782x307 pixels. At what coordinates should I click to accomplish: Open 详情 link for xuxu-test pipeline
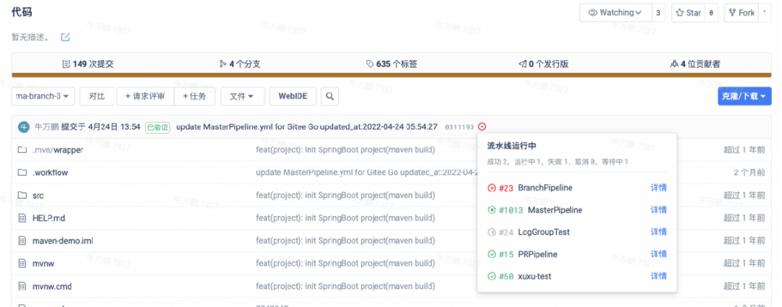(x=658, y=276)
